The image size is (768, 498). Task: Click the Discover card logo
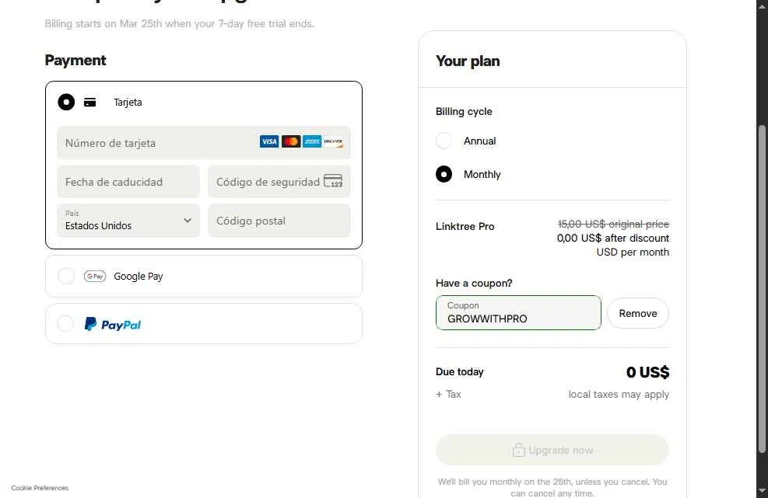(333, 141)
